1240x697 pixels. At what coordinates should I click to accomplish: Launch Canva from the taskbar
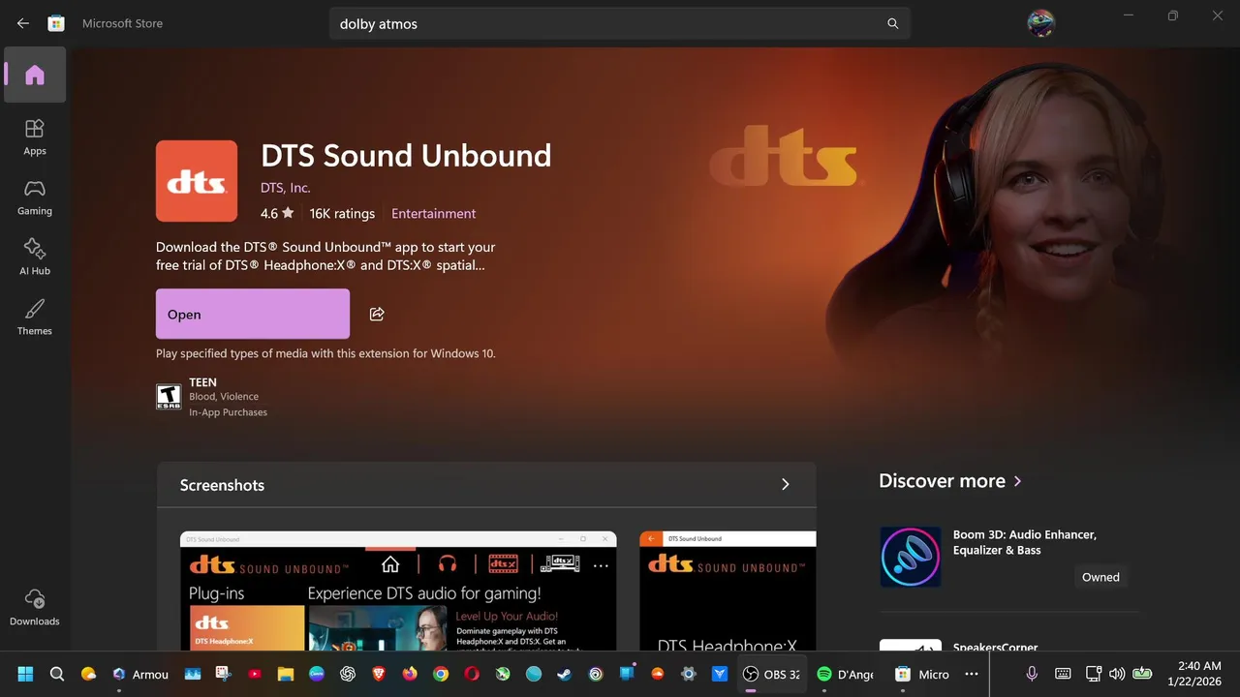coord(316,674)
